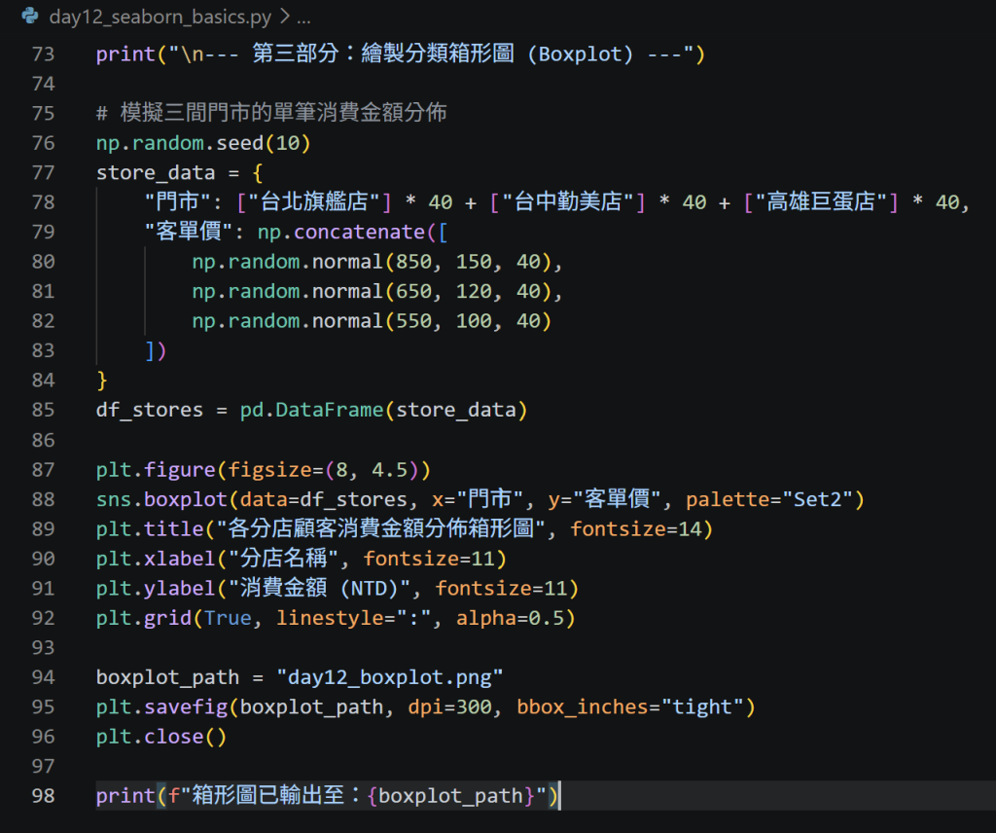Click the closing brackets on line 83
This screenshot has width=996, height=833.
[x=156, y=350]
